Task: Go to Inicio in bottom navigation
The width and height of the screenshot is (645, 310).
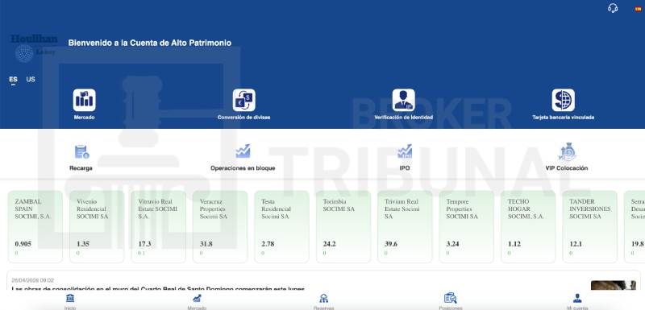Action: pos(70,301)
